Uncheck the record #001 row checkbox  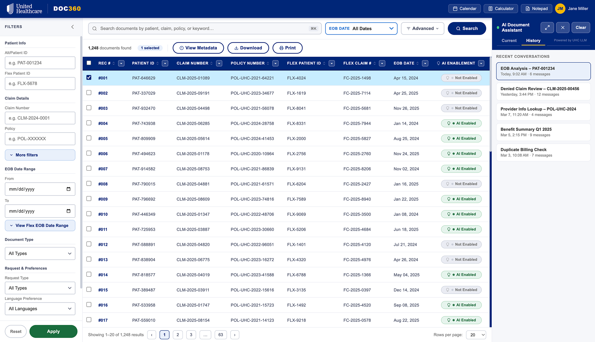coord(89,78)
